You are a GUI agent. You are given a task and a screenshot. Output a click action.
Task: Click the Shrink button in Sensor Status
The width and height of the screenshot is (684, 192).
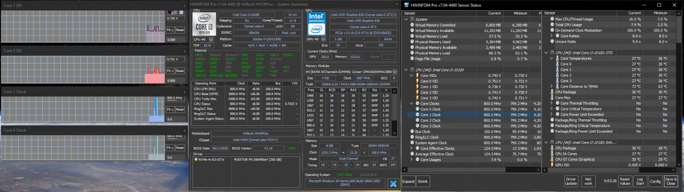pyautogui.click(x=423, y=181)
